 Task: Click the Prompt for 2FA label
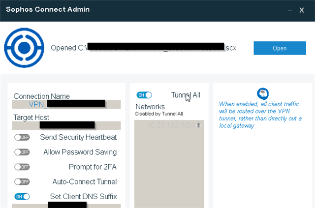(93, 167)
